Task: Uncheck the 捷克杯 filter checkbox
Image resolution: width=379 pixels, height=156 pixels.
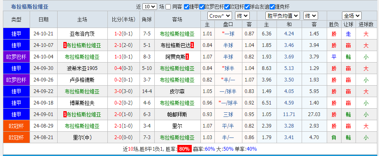Action: coord(272,7)
